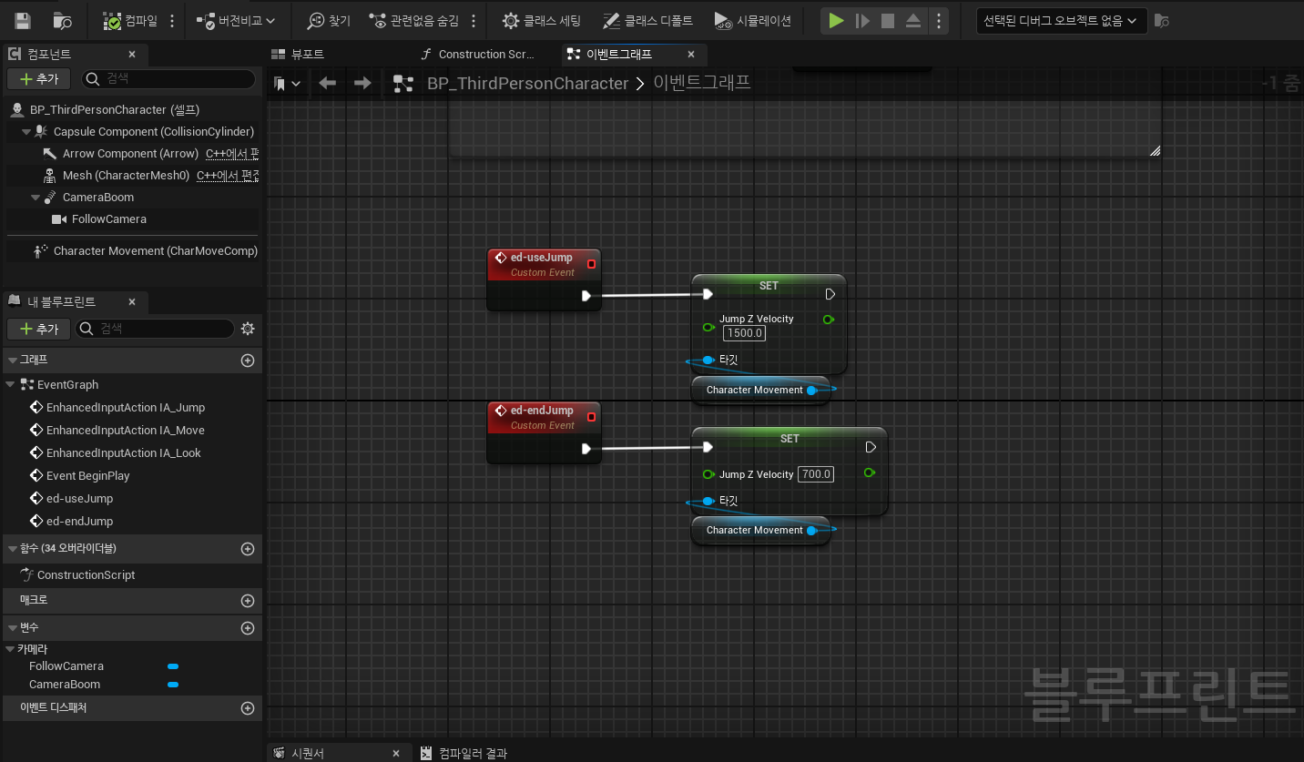Edit the 700.0 Jump Z Velocity value
This screenshot has height=762, width=1304.
(x=816, y=474)
